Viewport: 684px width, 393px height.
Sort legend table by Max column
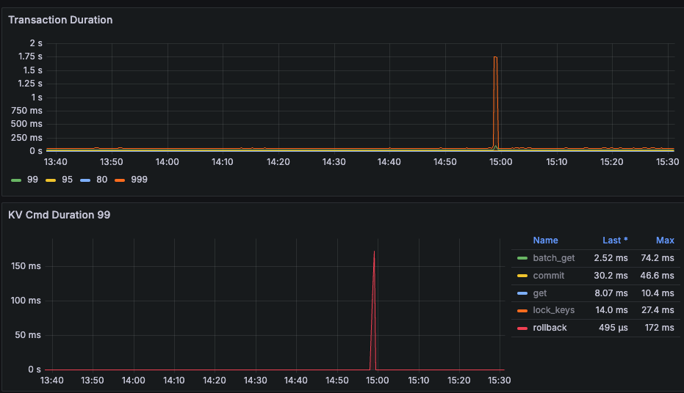pyautogui.click(x=665, y=240)
